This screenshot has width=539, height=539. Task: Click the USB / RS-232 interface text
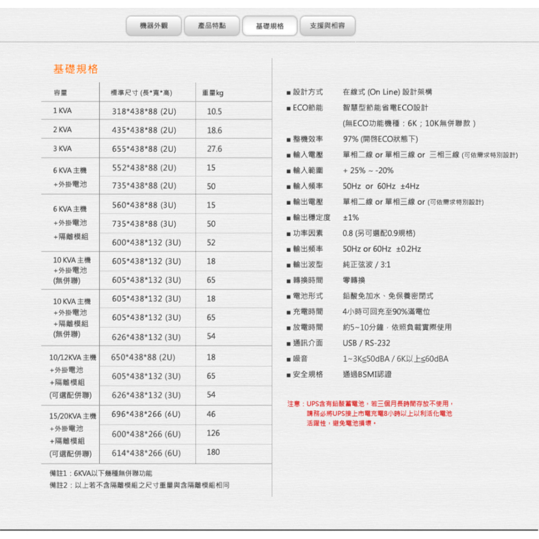[366, 343]
